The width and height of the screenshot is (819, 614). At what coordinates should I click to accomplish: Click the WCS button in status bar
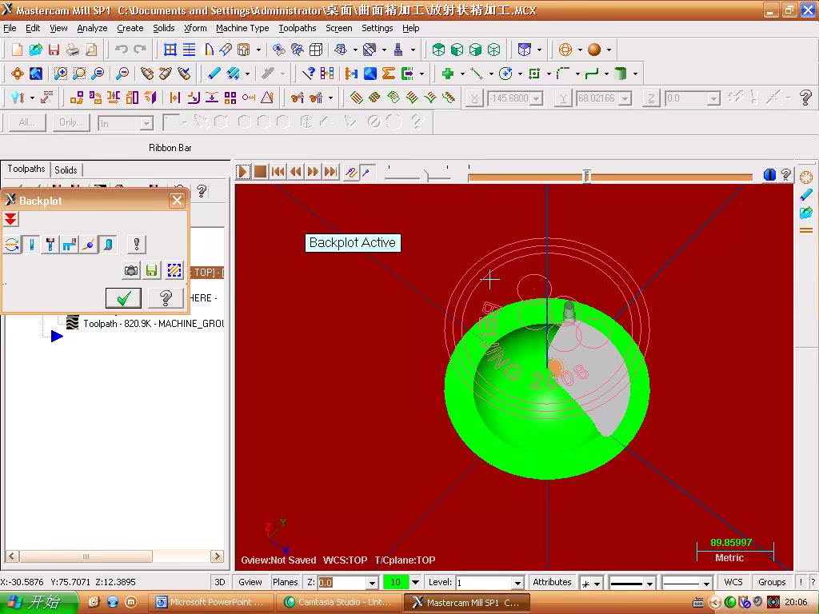tap(733, 582)
